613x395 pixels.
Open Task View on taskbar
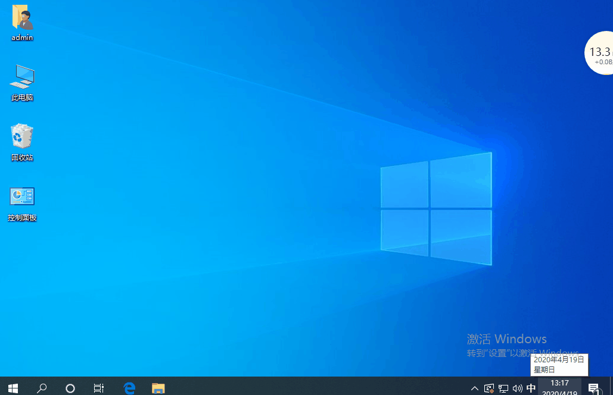tap(98, 388)
